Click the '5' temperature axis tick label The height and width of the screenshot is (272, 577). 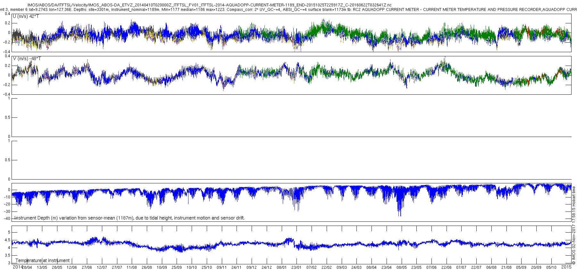(x=9, y=232)
